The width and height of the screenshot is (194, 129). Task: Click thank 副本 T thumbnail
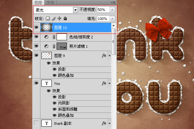(47, 123)
